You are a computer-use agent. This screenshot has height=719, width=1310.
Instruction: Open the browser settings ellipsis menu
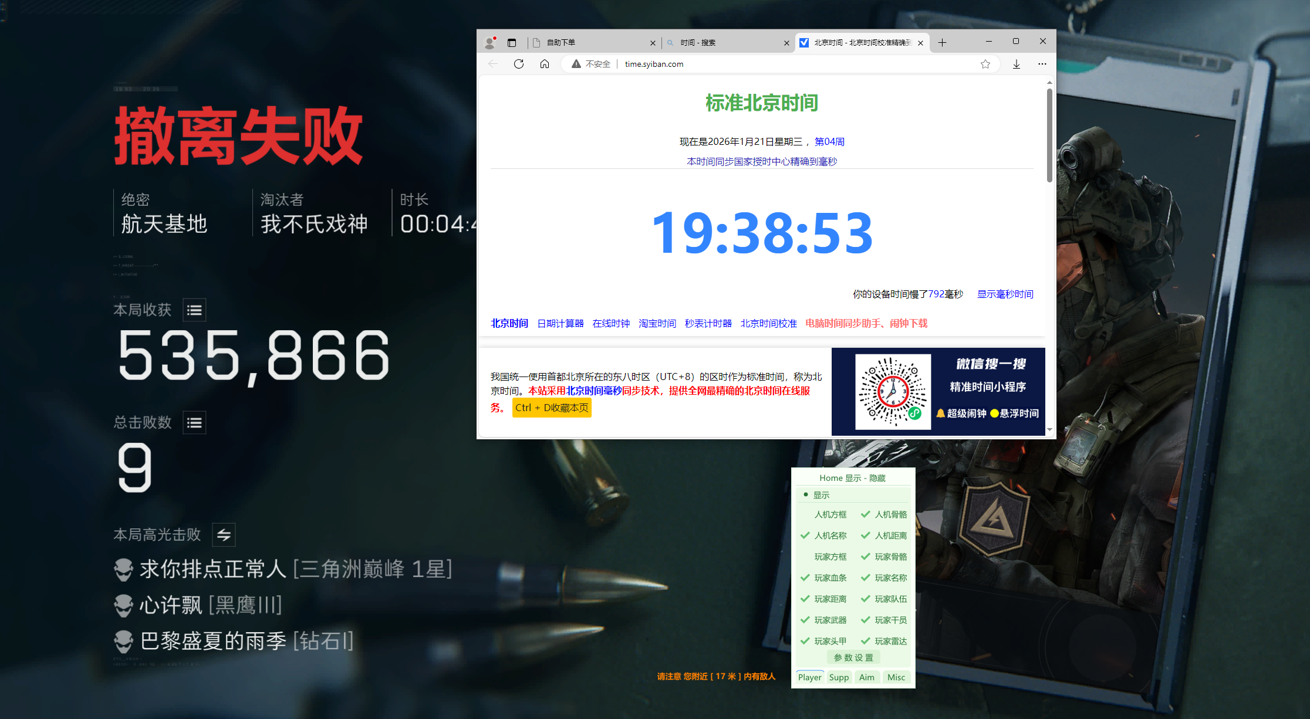(1042, 64)
